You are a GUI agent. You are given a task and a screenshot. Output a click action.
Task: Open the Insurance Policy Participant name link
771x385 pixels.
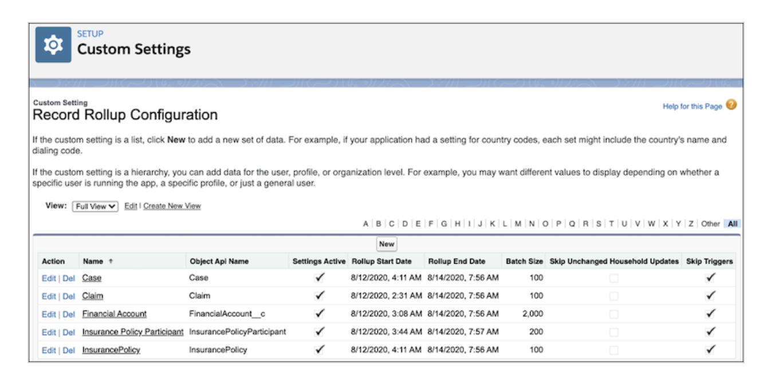pos(133,331)
